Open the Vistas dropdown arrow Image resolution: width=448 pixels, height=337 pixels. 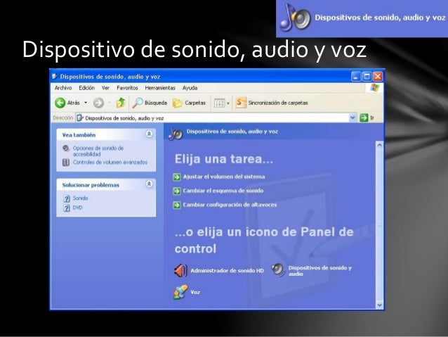tap(228, 103)
